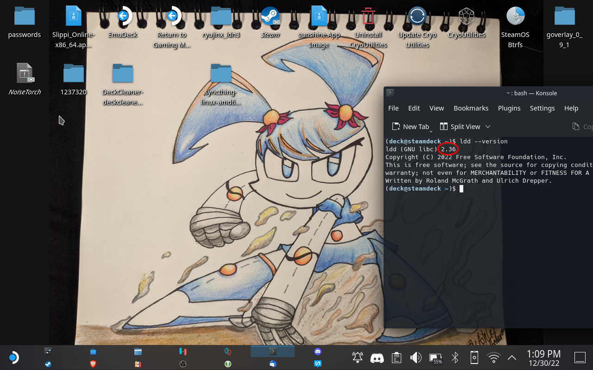Click the Show Desktop button in taskbar corner
Image resolution: width=593 pixels, height=370 pixels.
coord(580,358)
